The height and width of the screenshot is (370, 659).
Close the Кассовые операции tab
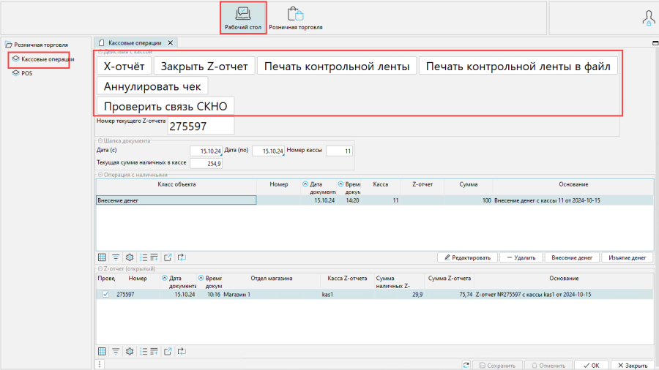pos(170,43)
